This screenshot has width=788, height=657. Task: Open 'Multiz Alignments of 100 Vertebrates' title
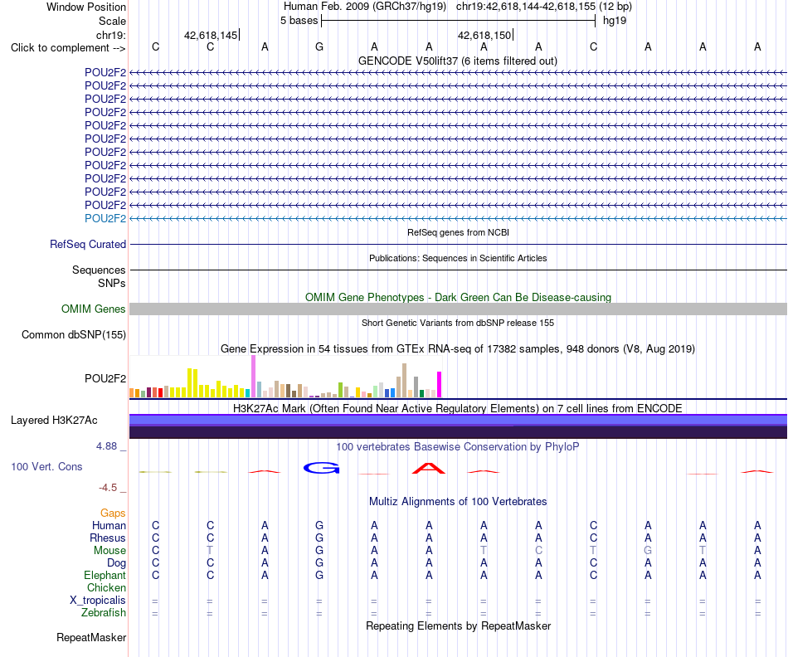point(458,501)
